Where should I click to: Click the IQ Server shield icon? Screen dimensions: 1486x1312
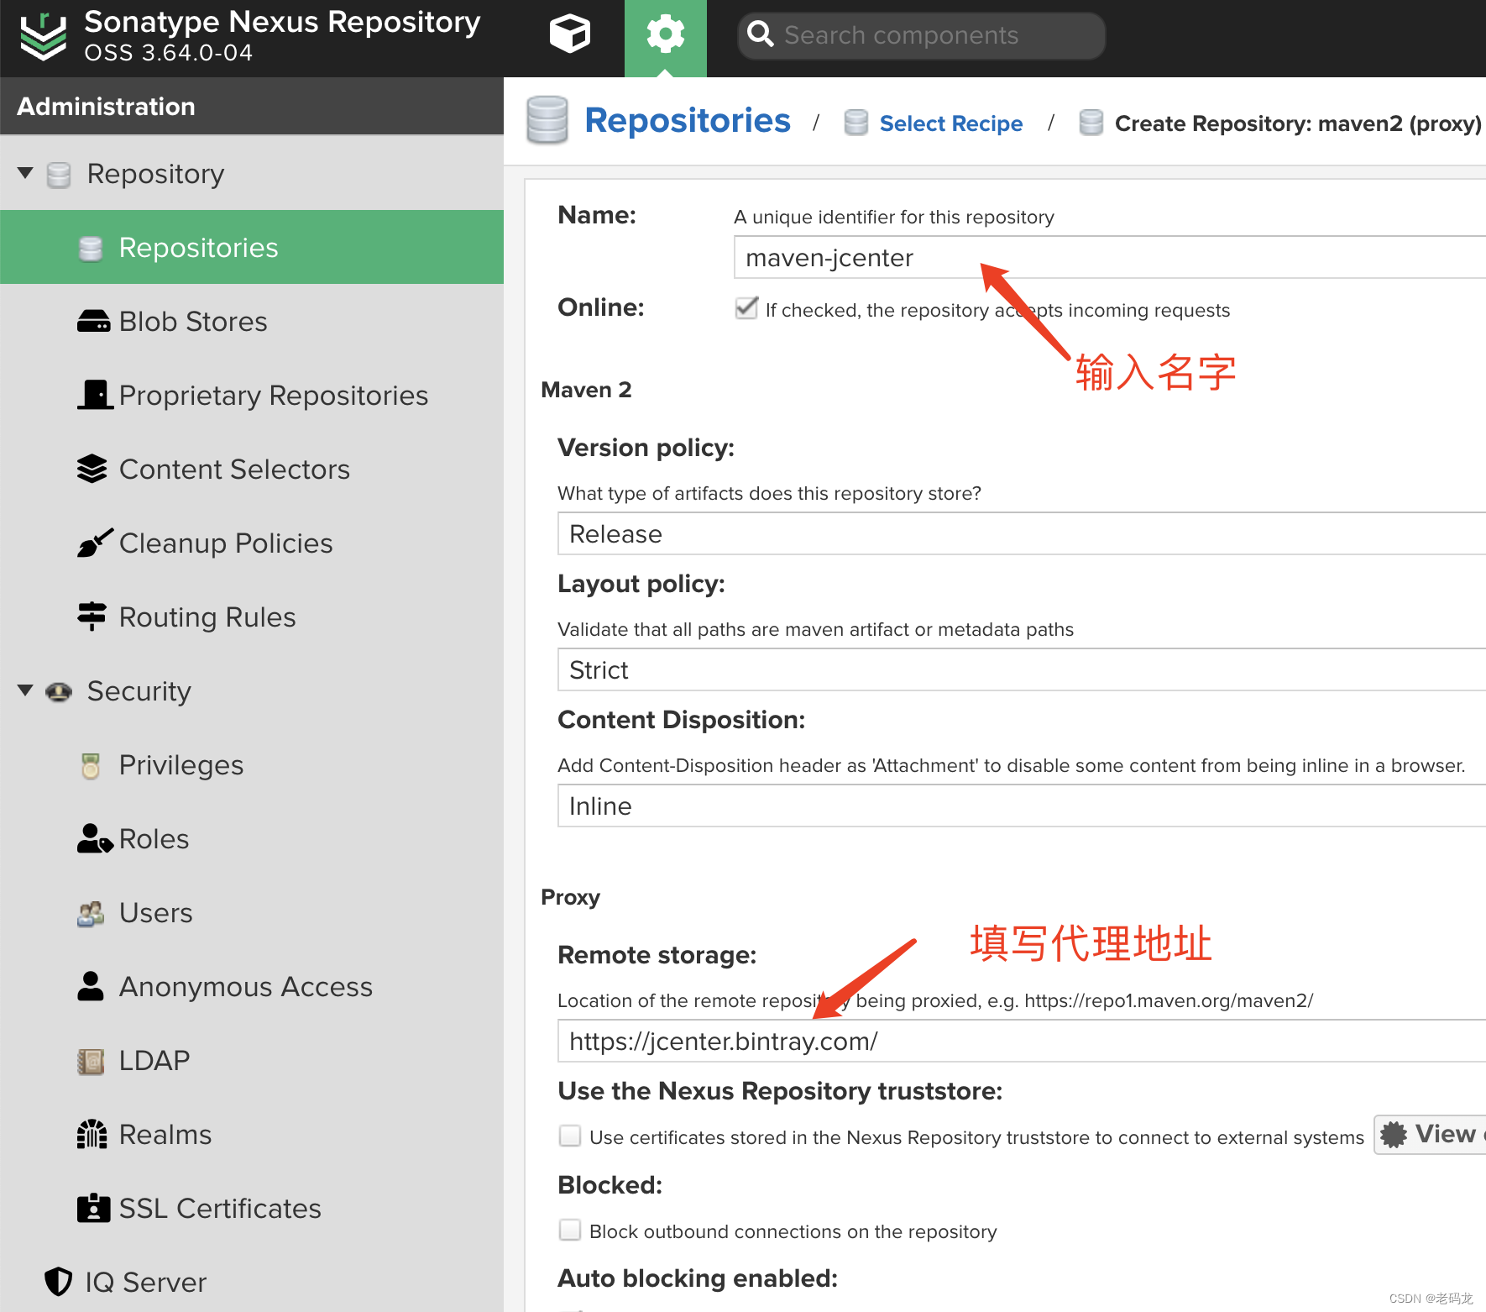click(x=58, y=1282)
